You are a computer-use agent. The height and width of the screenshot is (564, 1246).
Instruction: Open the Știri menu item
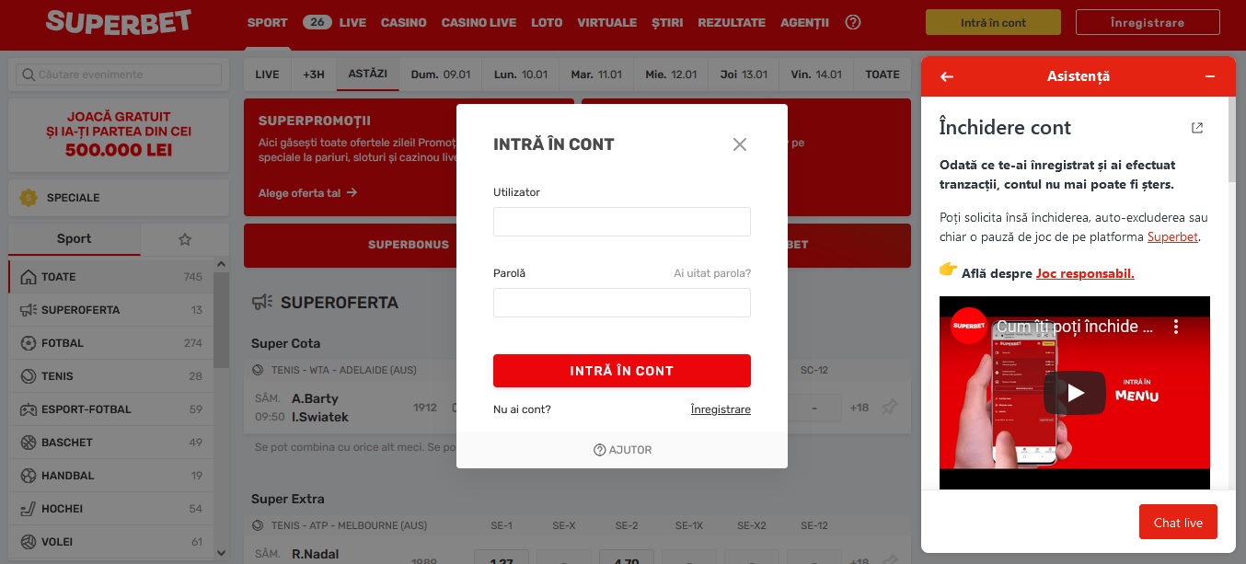(667, 23)
